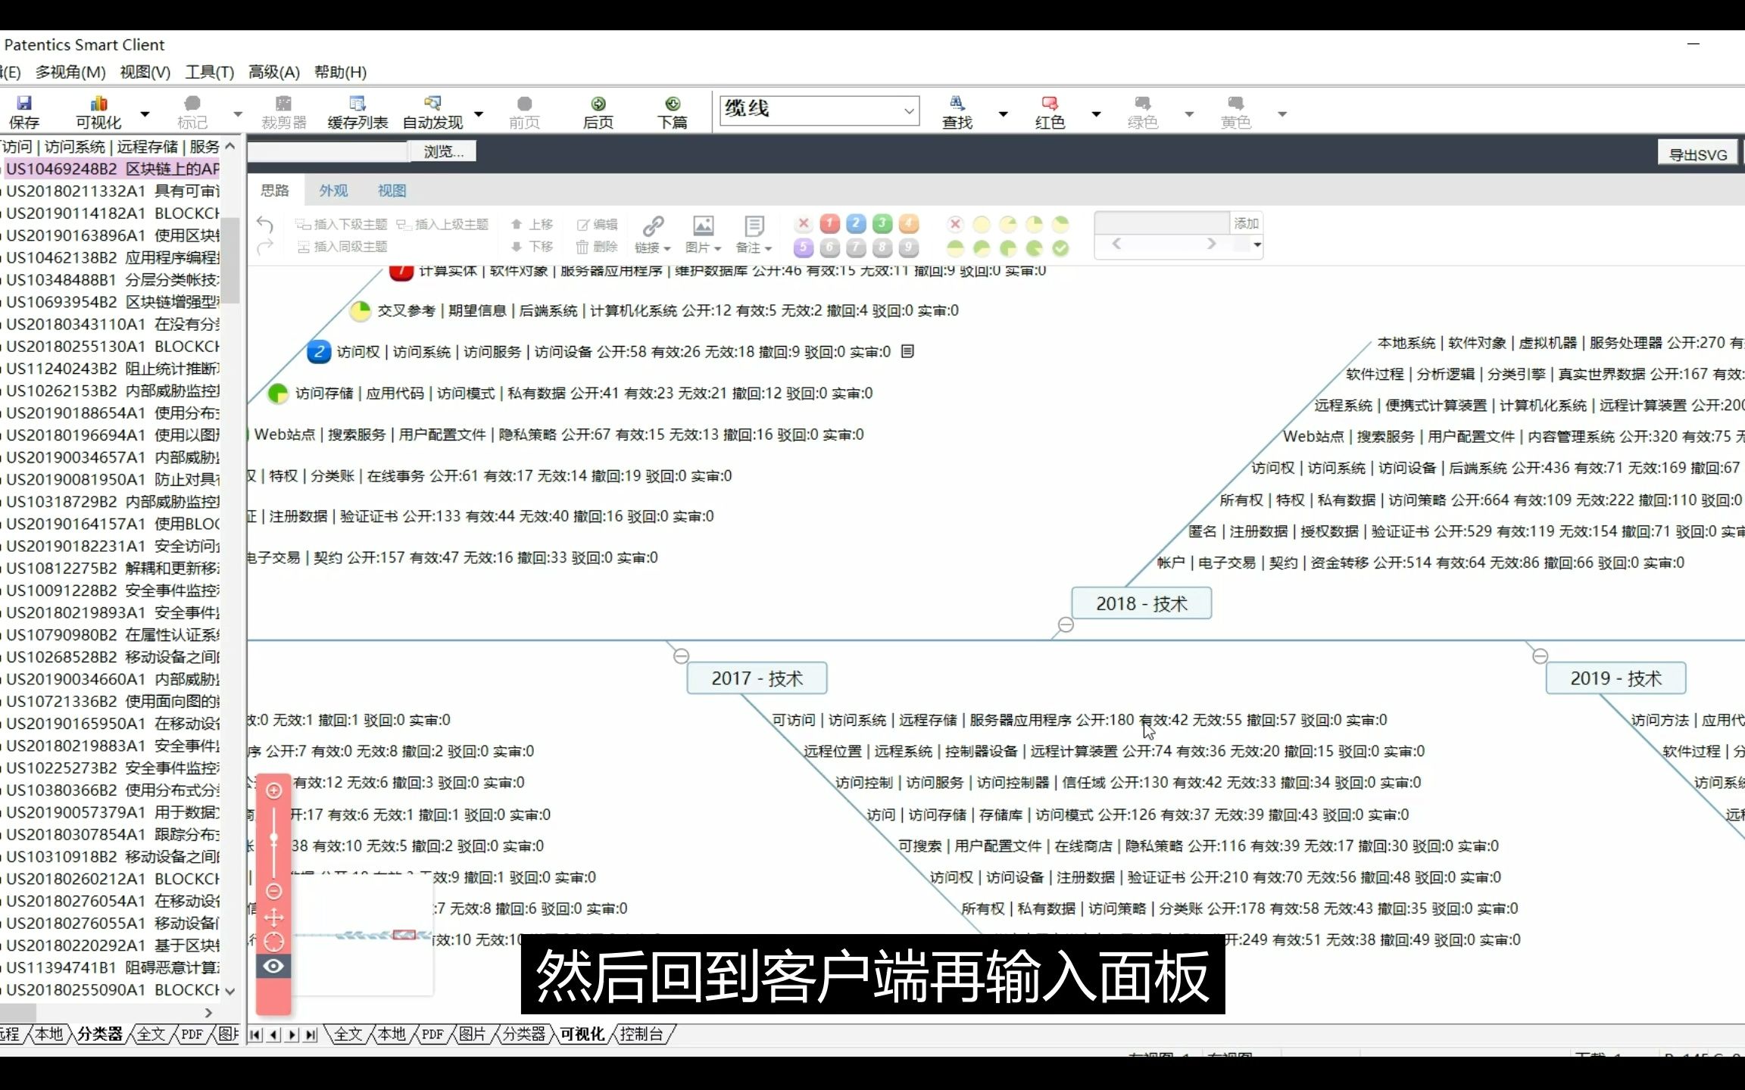
Task: Collapse the 2017 - 技术 branch circle
Action: 681,656
